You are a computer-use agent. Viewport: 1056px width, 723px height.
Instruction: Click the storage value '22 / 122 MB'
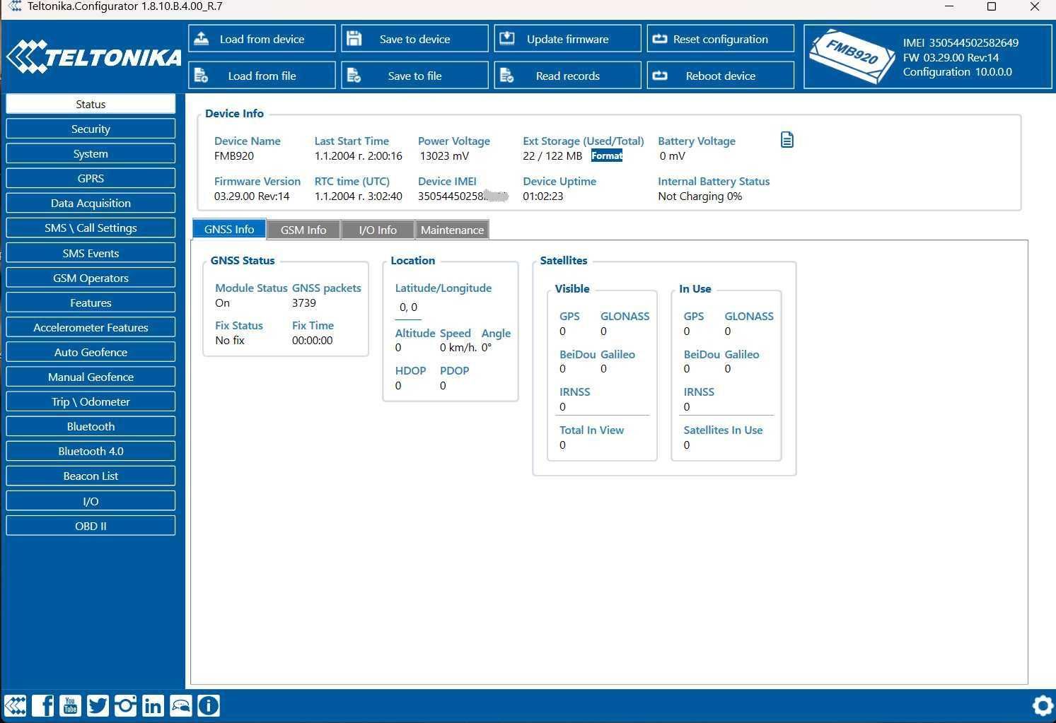click(552, 155)
